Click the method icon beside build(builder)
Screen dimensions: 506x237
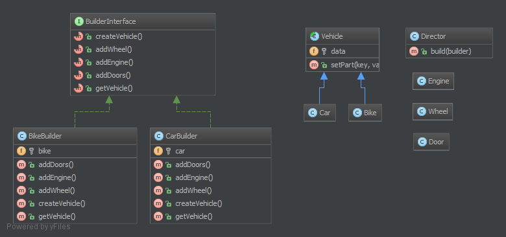(414, 51)
